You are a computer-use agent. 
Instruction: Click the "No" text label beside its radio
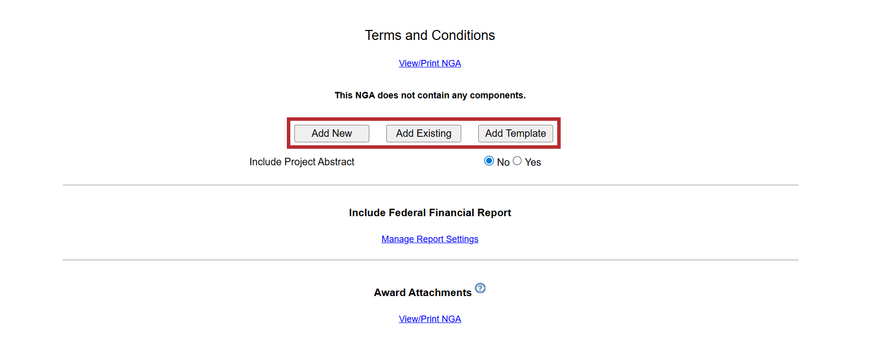(503, 162)
